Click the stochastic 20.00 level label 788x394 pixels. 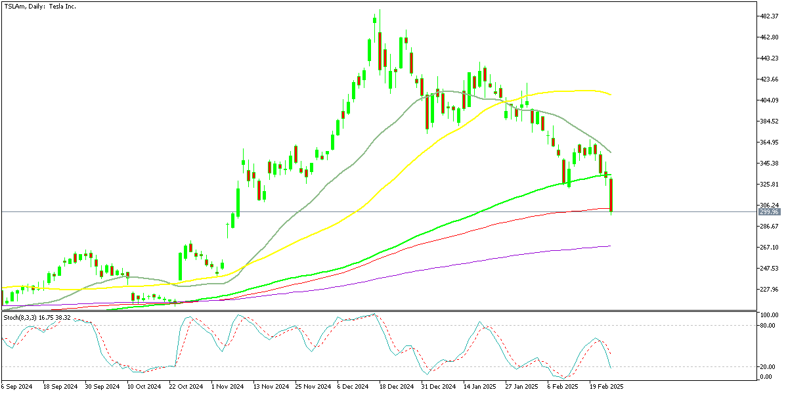point(767,367)
